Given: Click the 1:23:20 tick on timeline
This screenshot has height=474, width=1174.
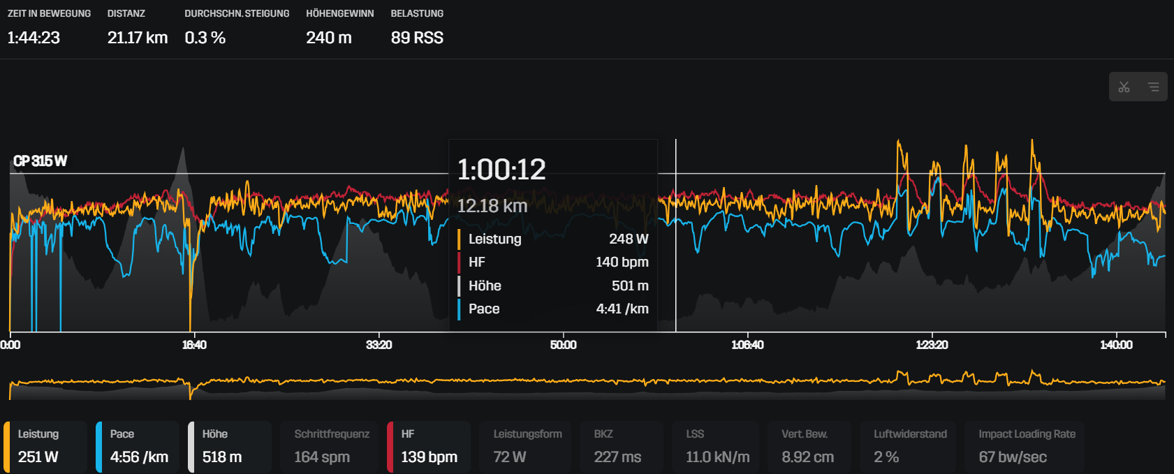Looking at the screenshot, I should [932, 345].
